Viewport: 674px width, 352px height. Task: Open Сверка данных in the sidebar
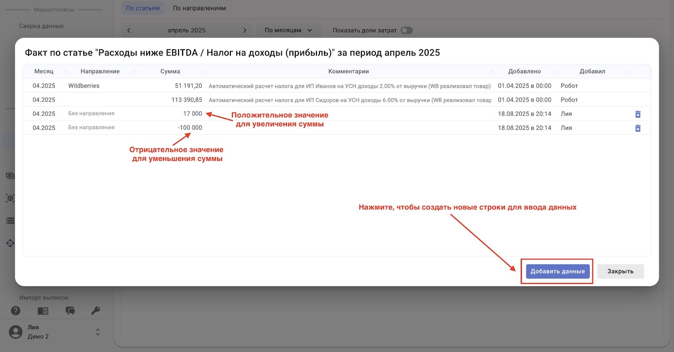pos(41,26)
